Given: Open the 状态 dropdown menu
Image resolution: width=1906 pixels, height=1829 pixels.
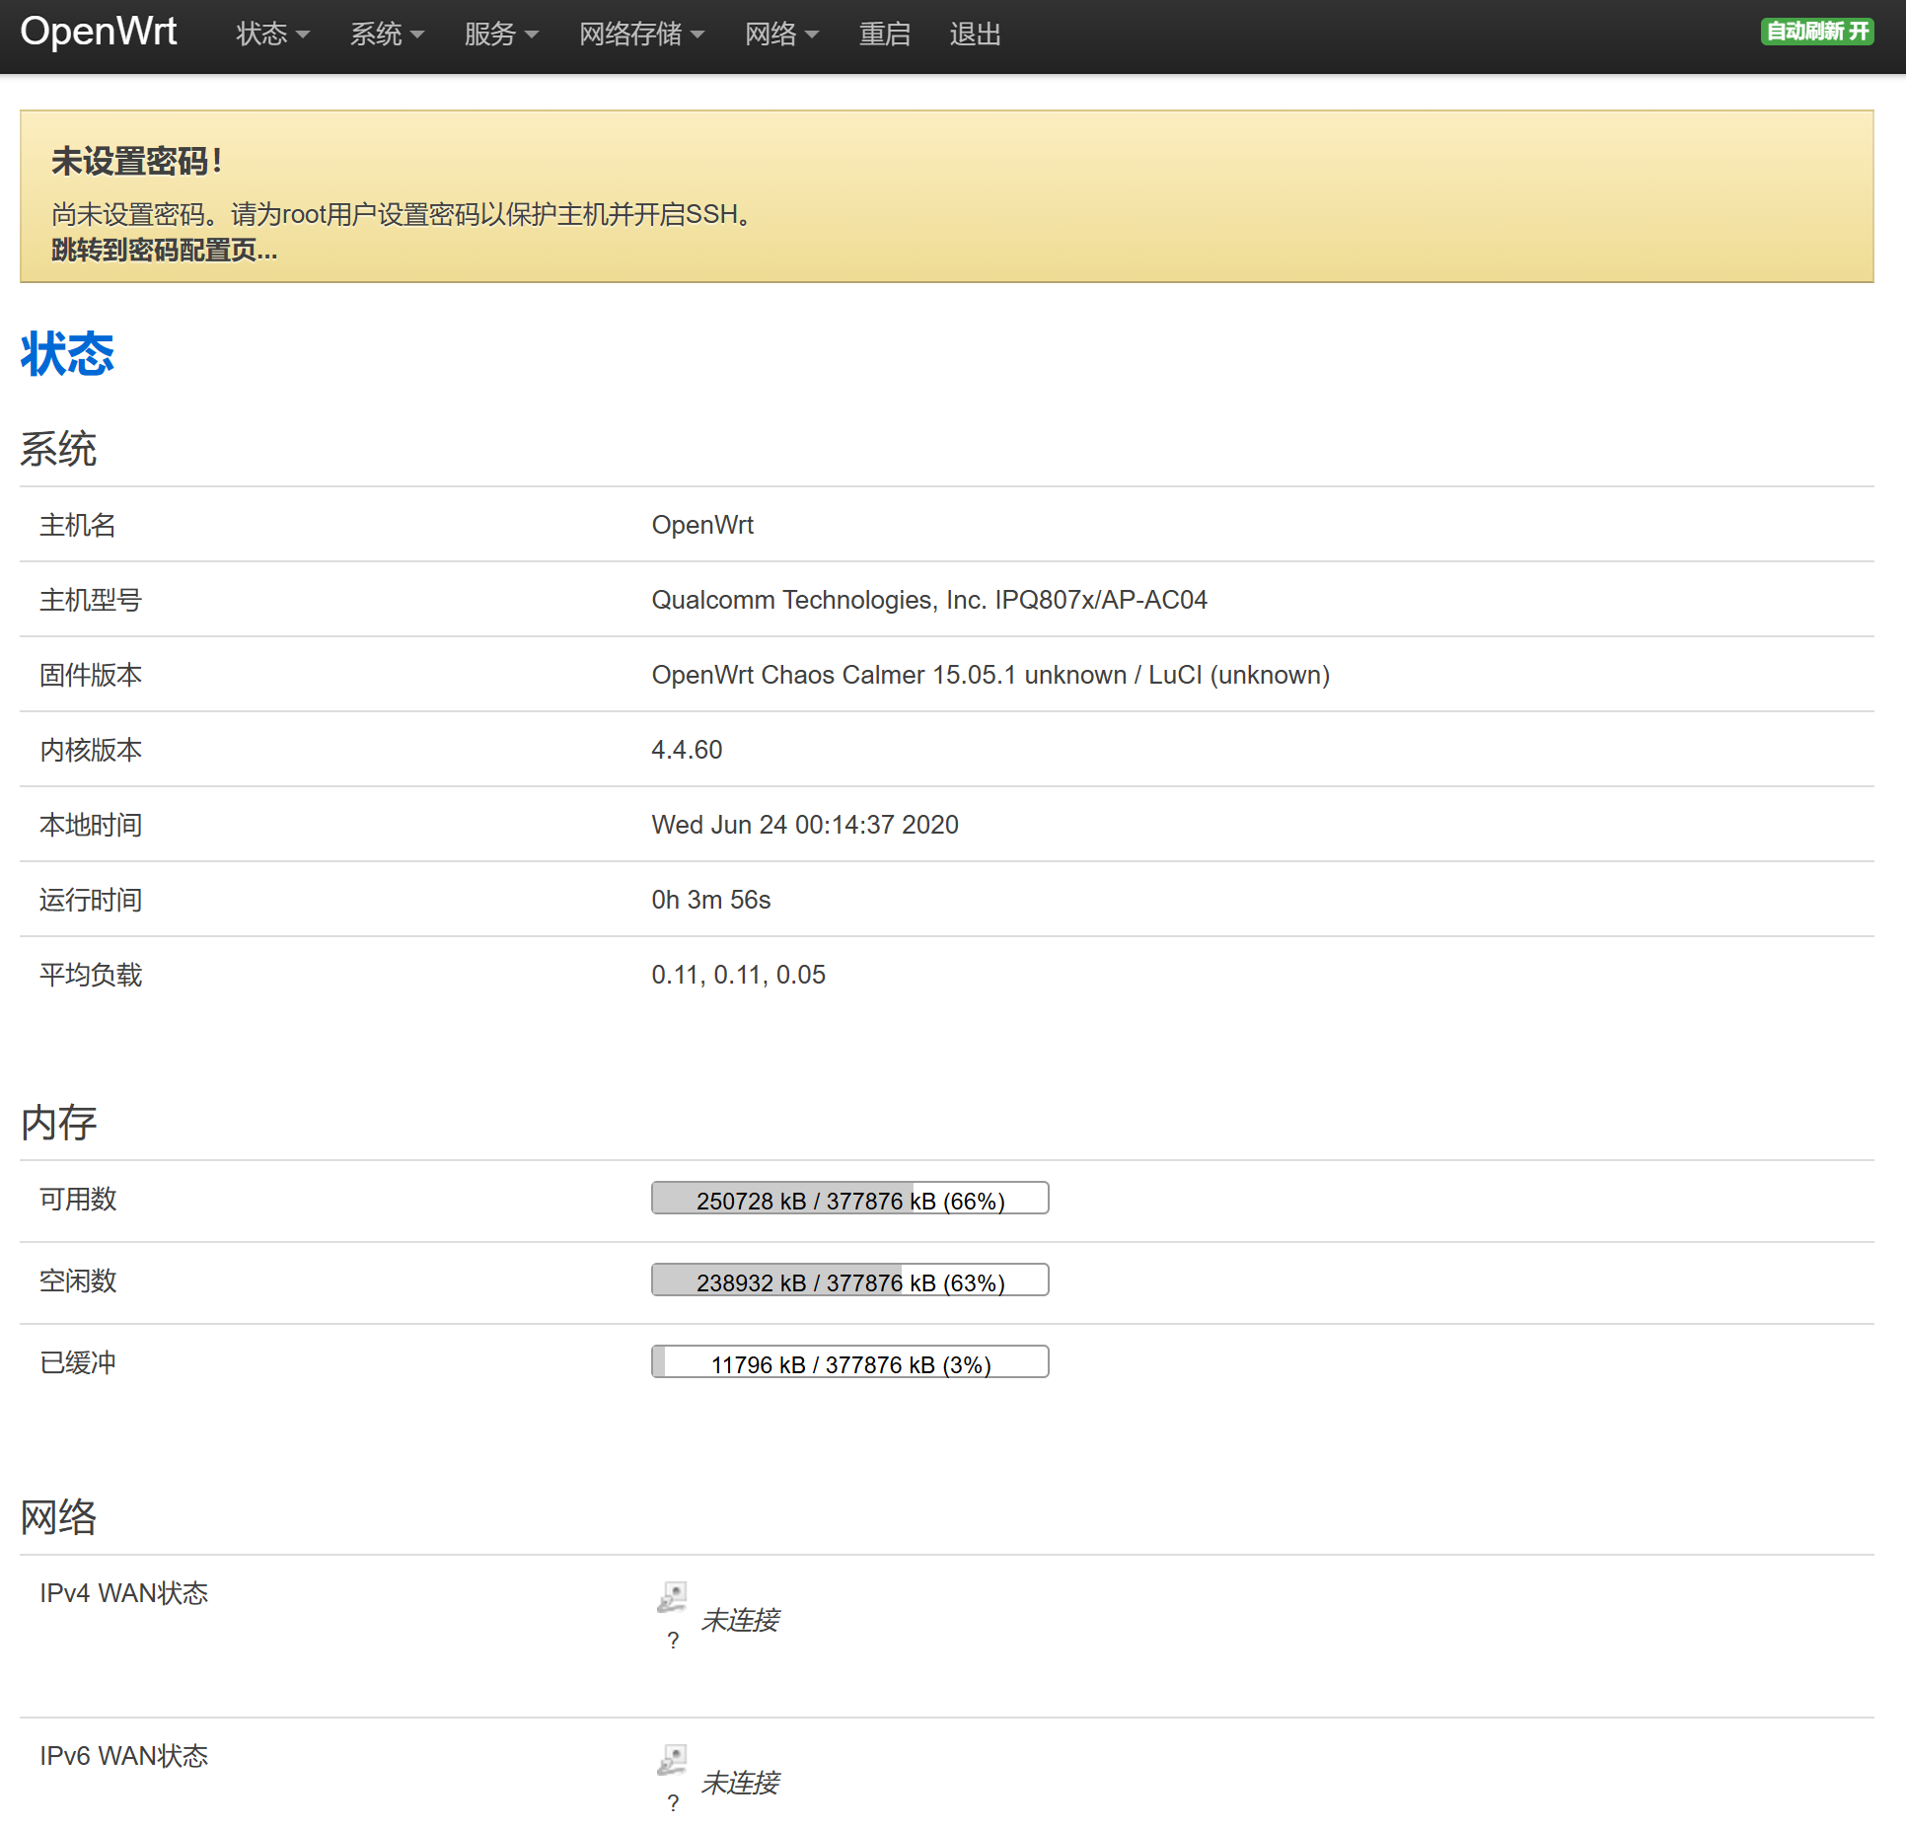Looking at the screenshot, I should point(273,35).
